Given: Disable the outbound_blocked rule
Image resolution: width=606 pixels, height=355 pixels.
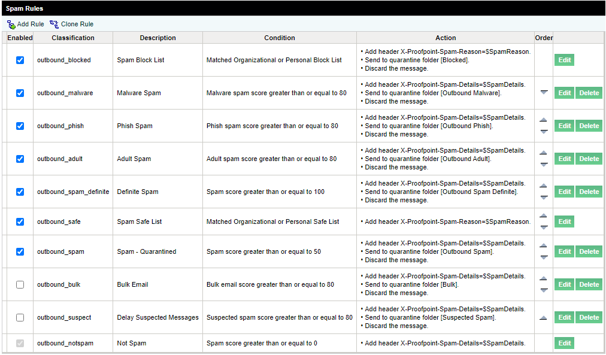Looking at the screenshot, I should [20, 60].
